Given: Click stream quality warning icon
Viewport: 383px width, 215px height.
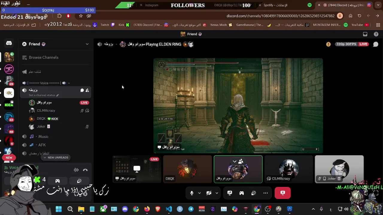Looking at the screenshot, I should click(329, 44).
